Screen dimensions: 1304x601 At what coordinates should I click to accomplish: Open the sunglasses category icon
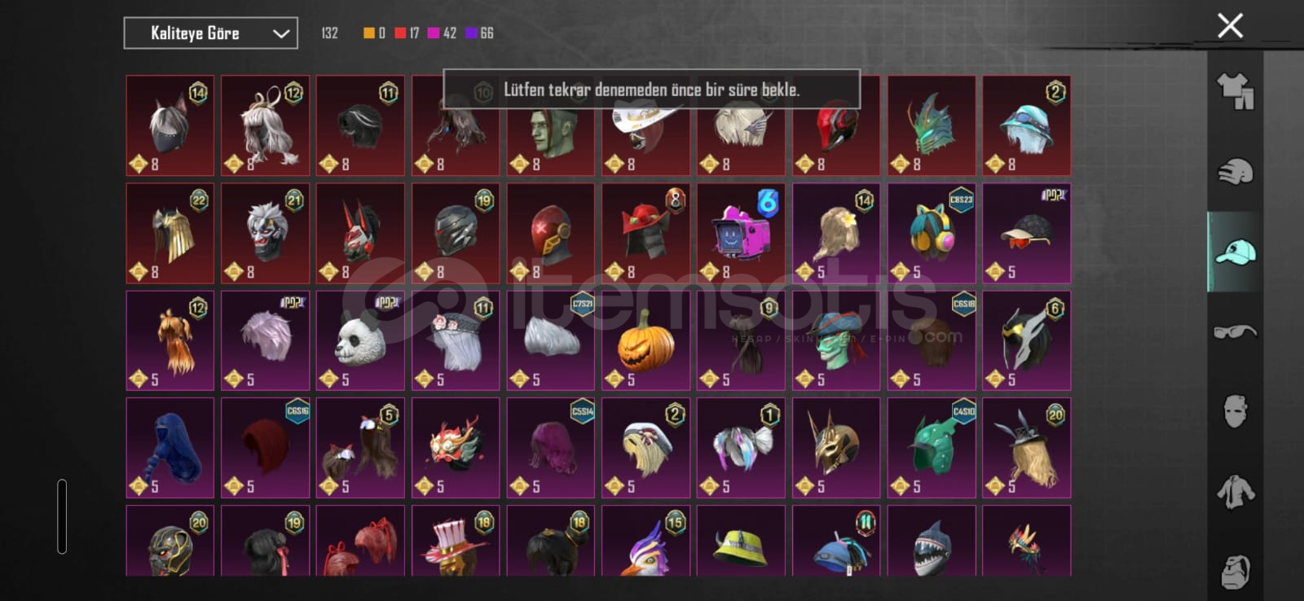pos(1235,331)
